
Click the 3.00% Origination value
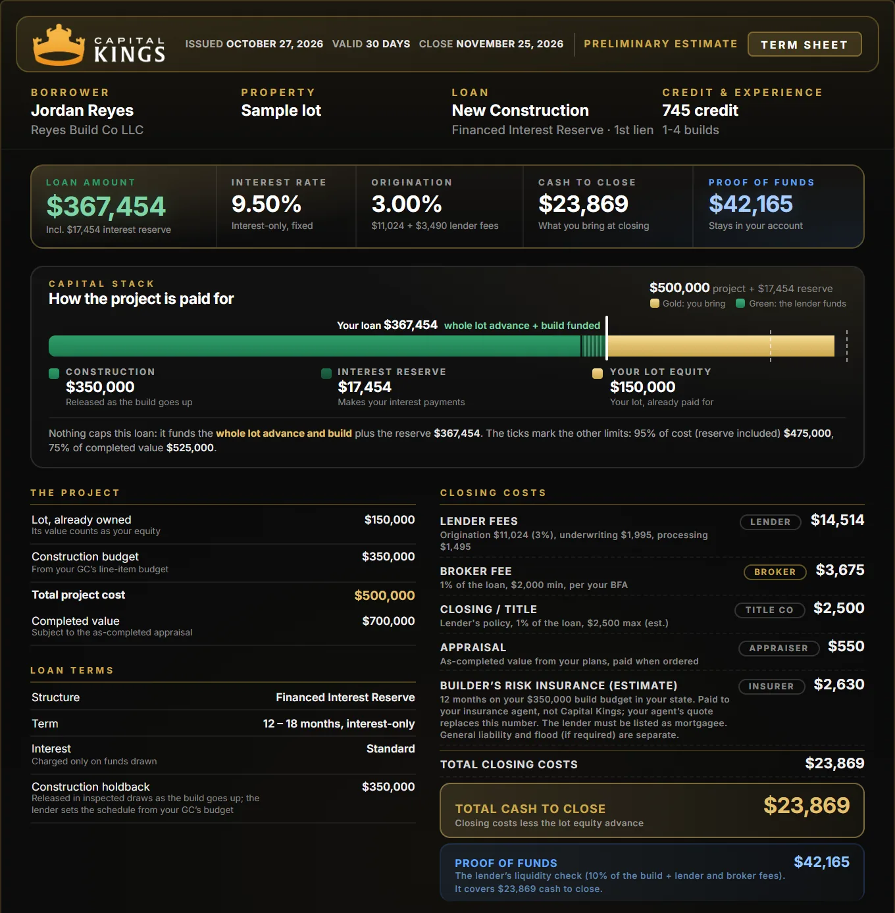(x=407, y=204)
